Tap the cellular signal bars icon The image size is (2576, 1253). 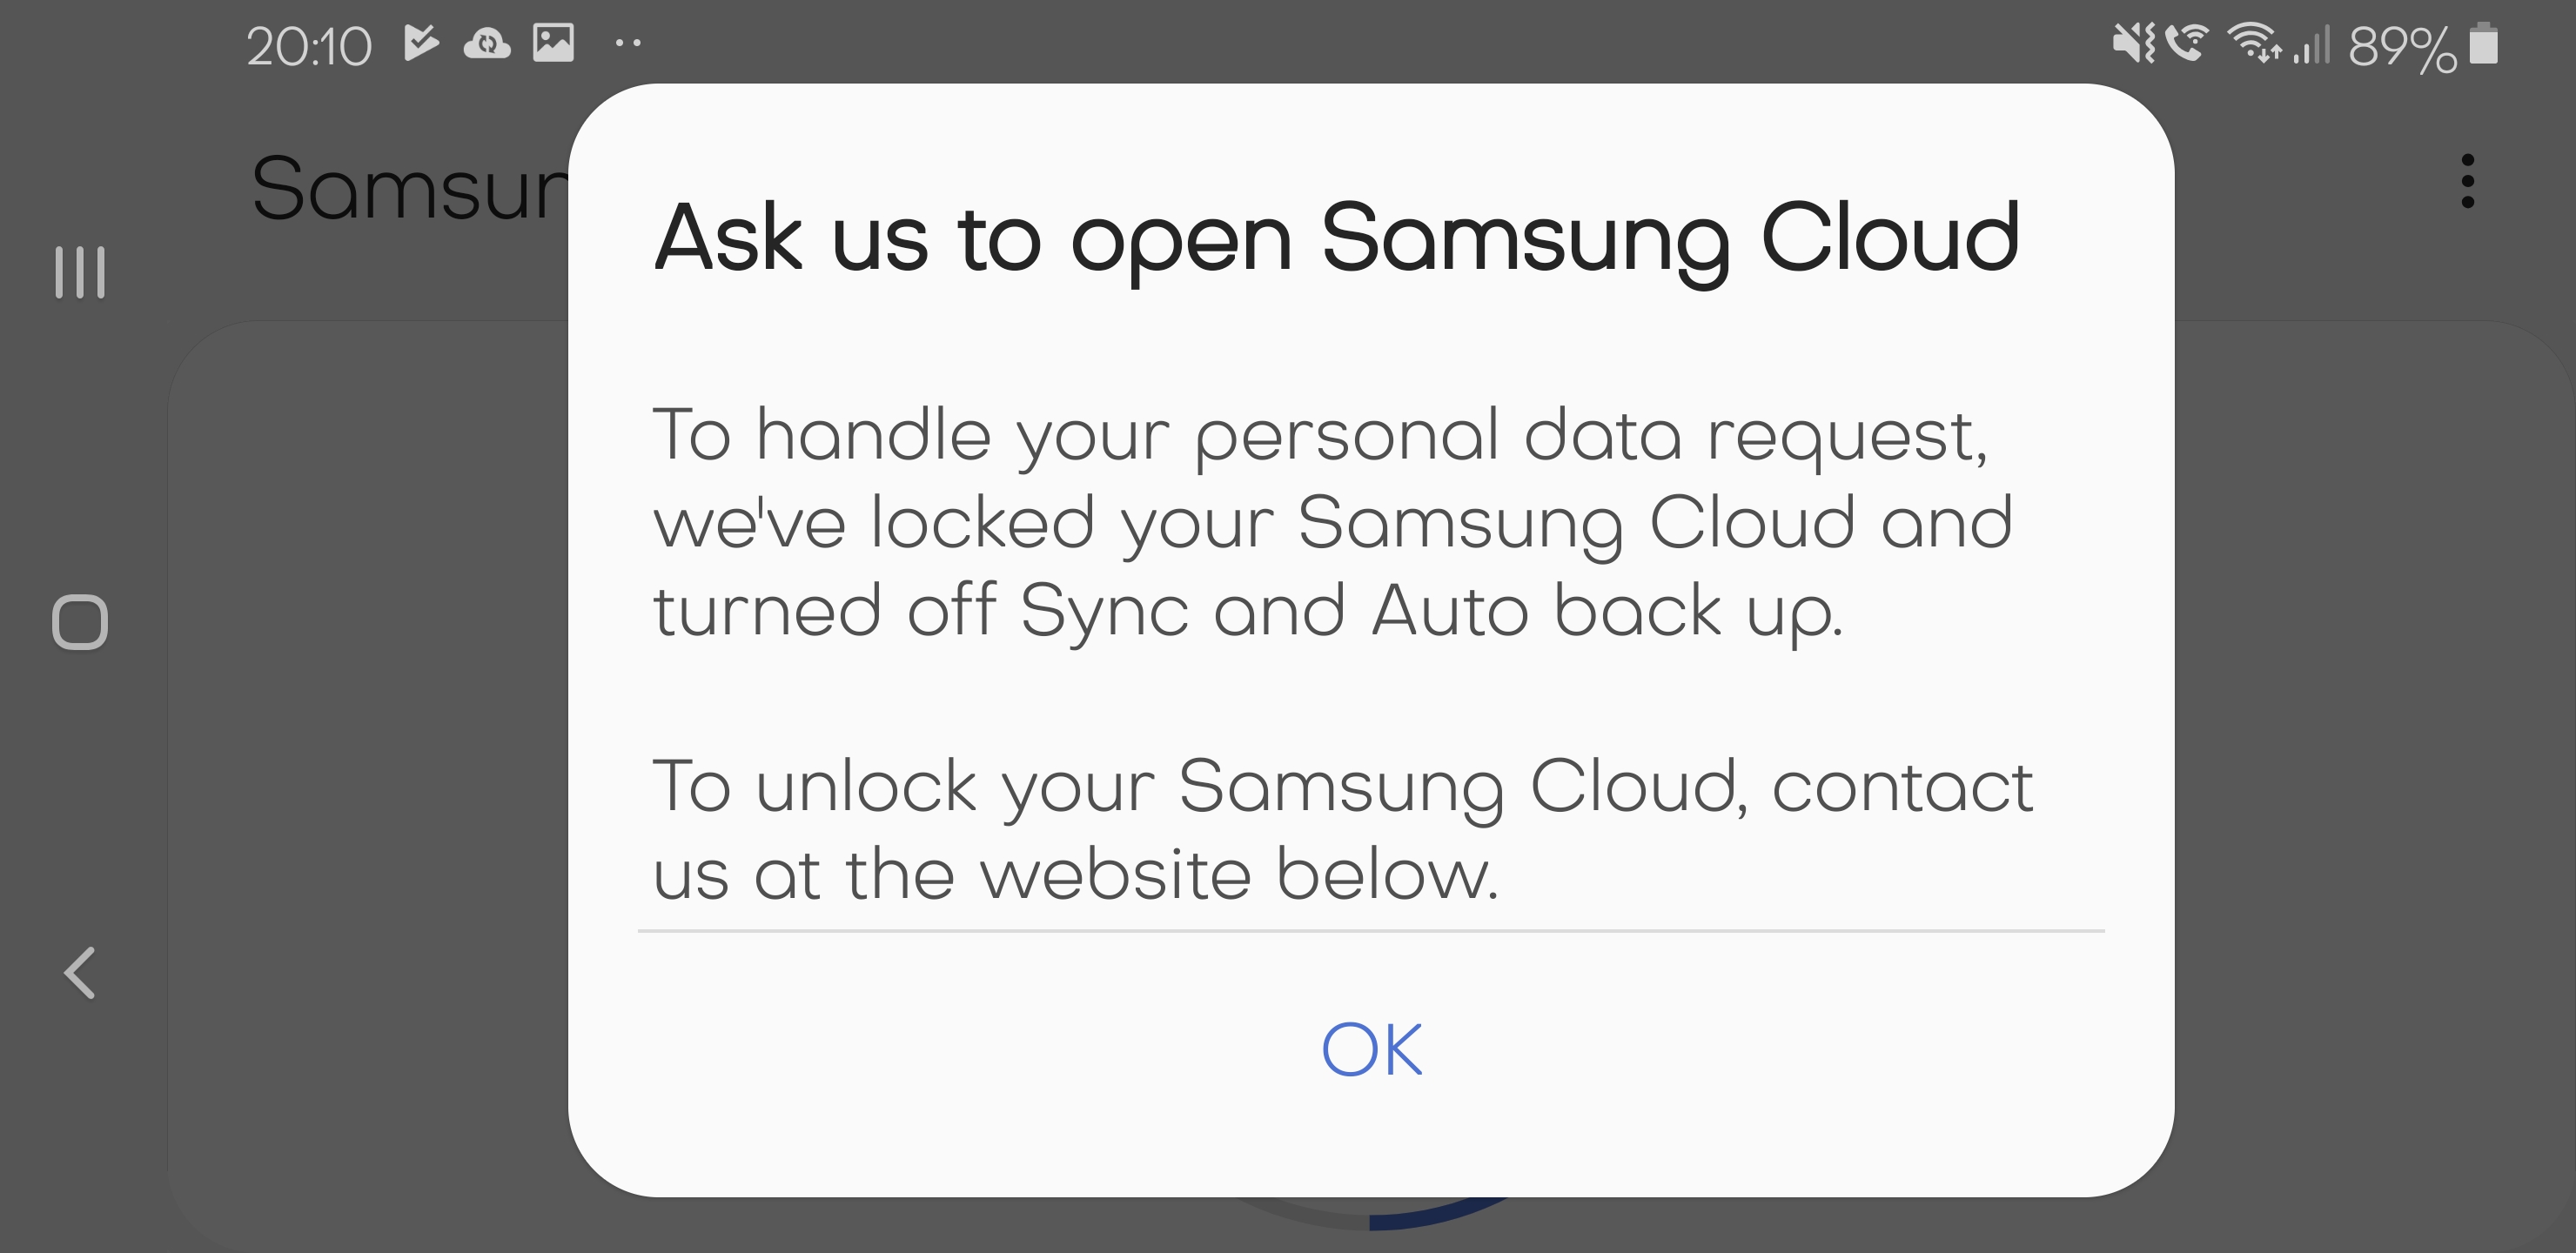2311,46
